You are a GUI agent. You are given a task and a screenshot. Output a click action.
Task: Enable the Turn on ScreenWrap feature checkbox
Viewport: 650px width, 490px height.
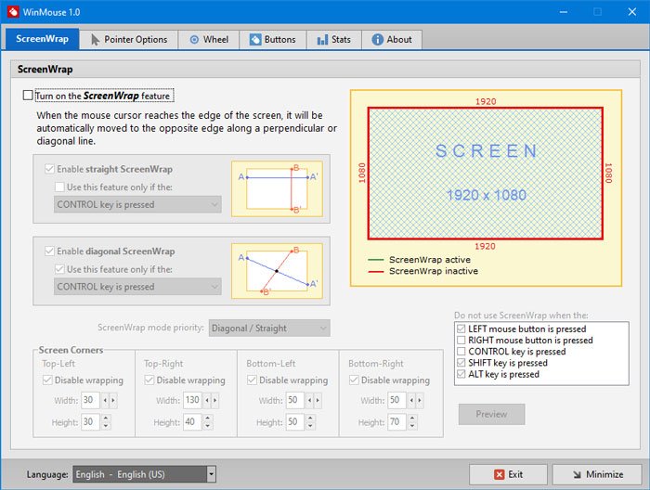click(x=27, y=96)
